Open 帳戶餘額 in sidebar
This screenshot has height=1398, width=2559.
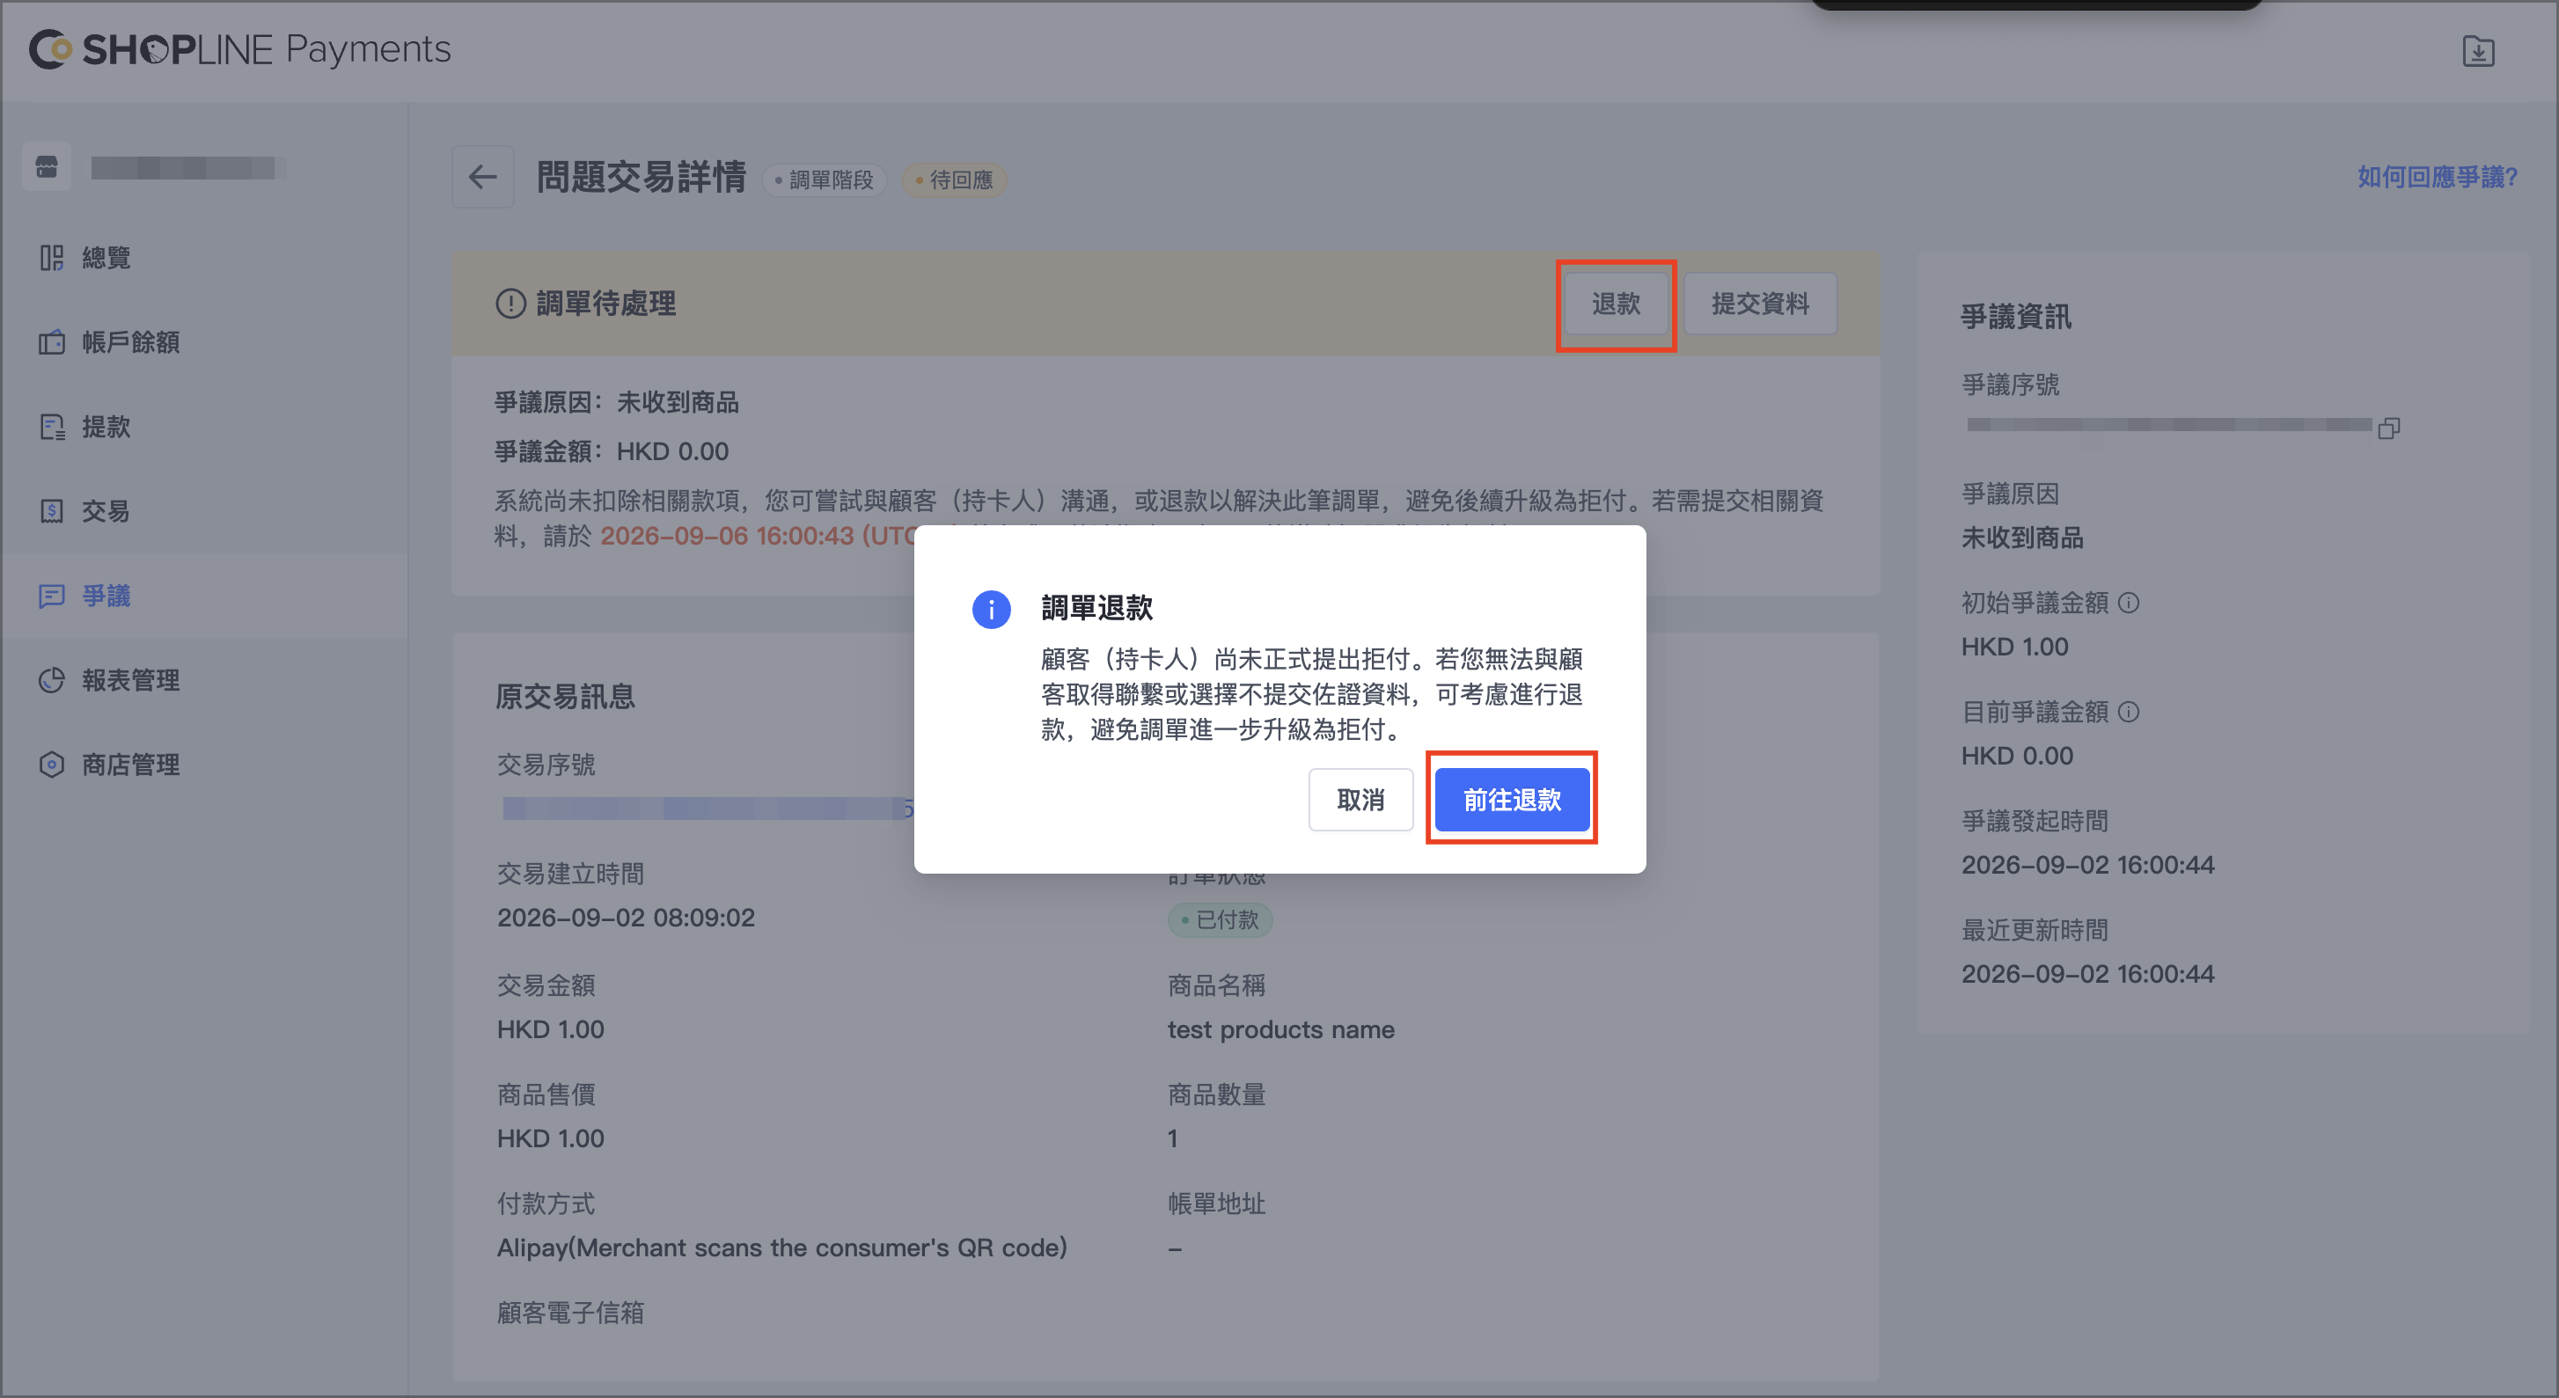(203, 342)
